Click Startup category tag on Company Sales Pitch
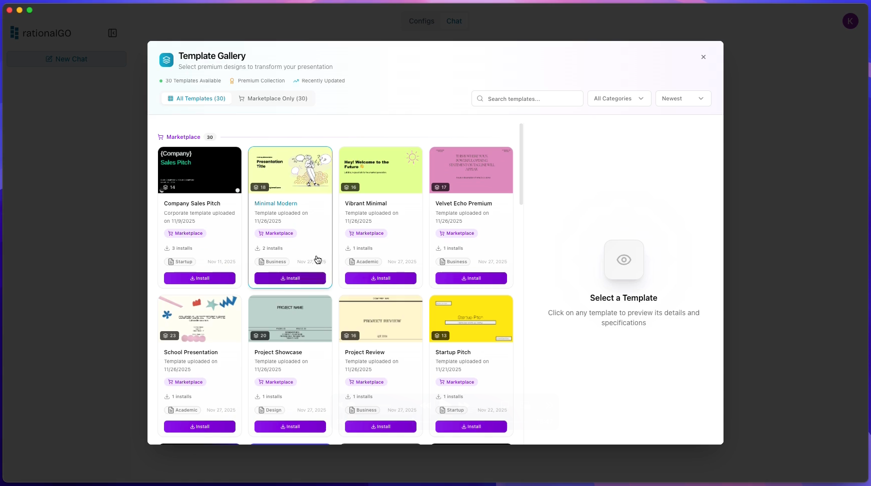 [180, 262]
